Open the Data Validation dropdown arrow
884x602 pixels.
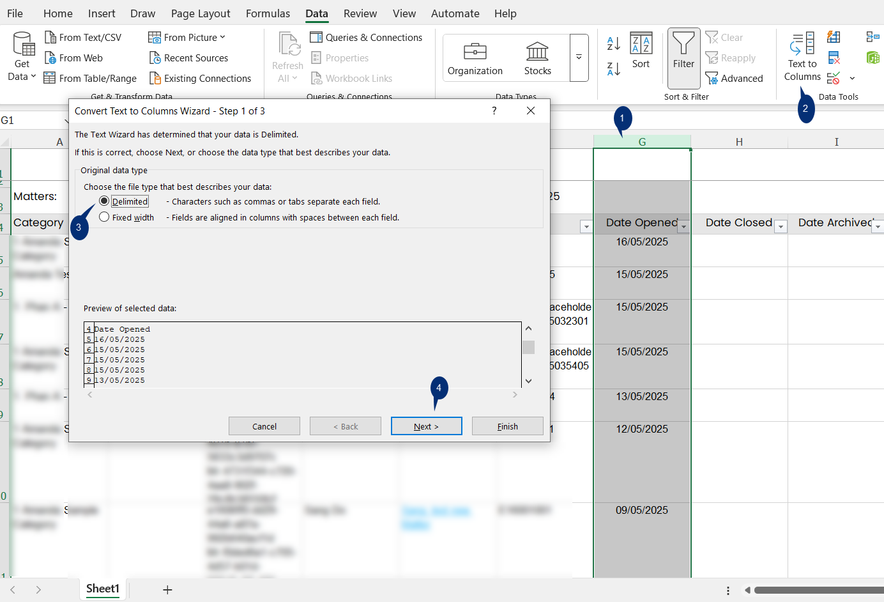[x=852, y=79]
